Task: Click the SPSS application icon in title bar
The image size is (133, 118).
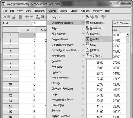Action: (4, 4)
